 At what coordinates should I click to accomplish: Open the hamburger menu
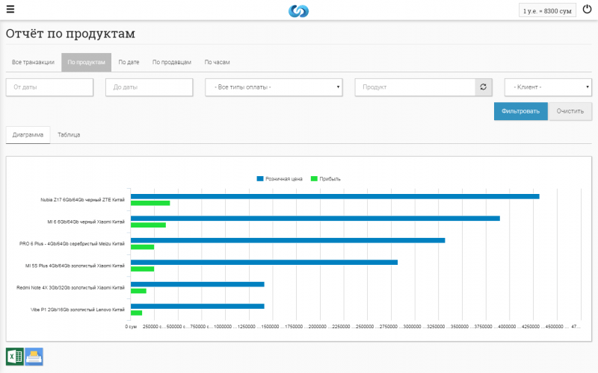click(x=10, y=9)
